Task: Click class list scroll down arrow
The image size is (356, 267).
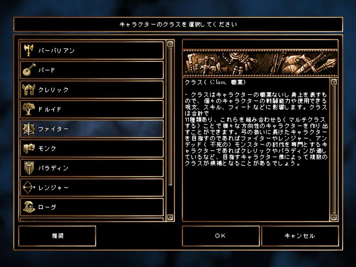Action: coord(170,217)
